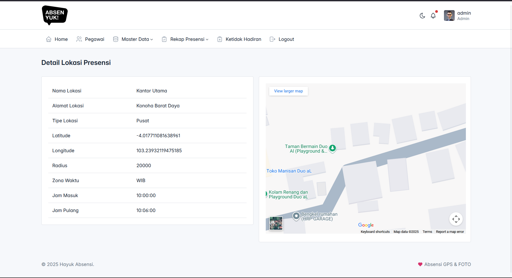This screenshot has width=512, height=278.
Task: Select radius value 20000
Action: tap(144, 166)
